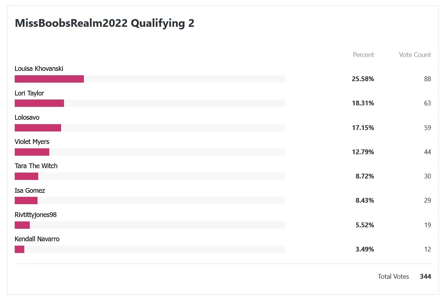Click the Lori Taylor result bar
Screen dimensions: 444x300
tap(150, 103)
